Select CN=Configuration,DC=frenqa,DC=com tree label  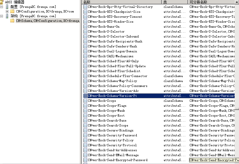45,12
